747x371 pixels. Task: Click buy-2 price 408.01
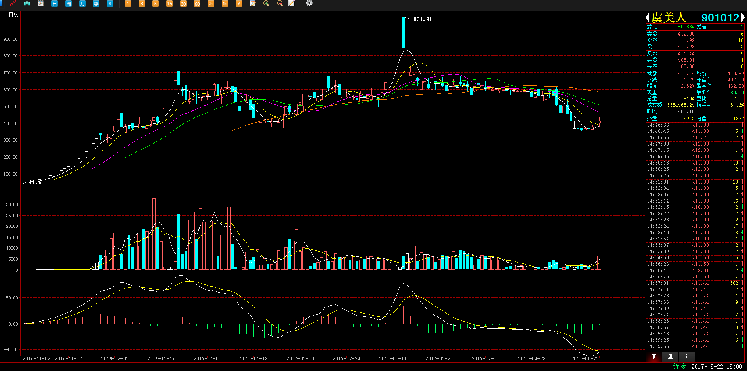coord(686,60)
